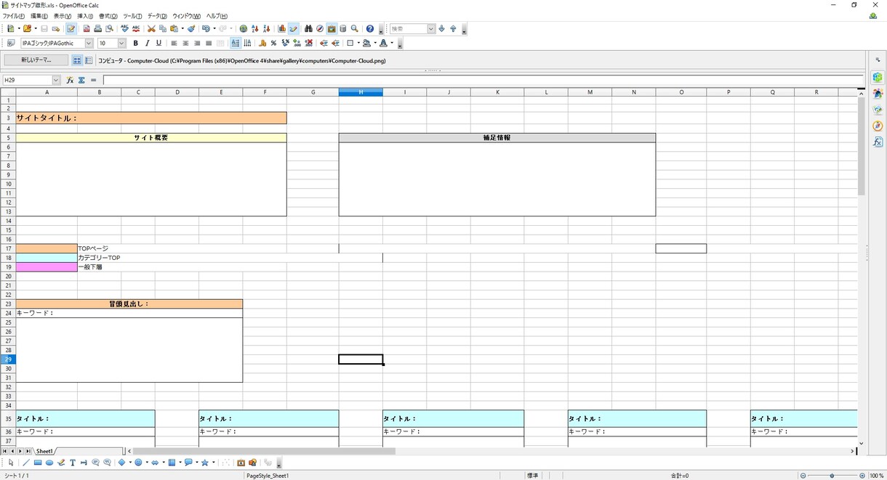
Task: Open the Background Color bucket
Action: [367, 43]
